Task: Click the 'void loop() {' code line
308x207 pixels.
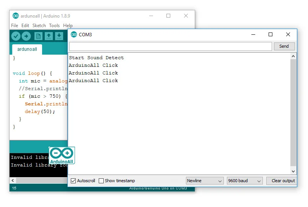Action: tap(33, 73)
